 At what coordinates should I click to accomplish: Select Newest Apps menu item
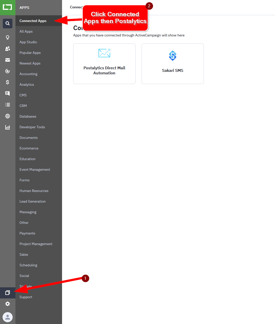click(x=39, y=63)
